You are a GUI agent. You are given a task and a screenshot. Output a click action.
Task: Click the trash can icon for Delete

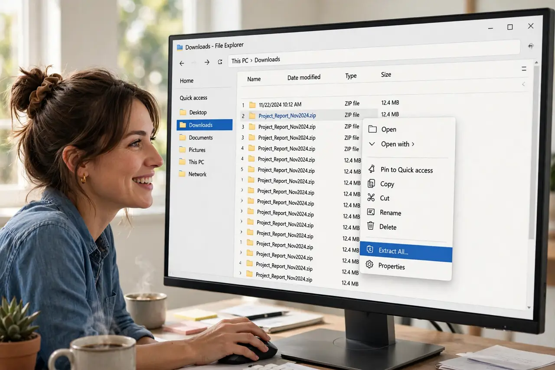pyautogui.click(x=371, y=226)
